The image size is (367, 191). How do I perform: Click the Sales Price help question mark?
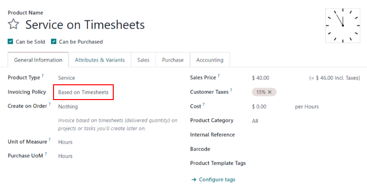pyautogui.click(x=219, y=76)
